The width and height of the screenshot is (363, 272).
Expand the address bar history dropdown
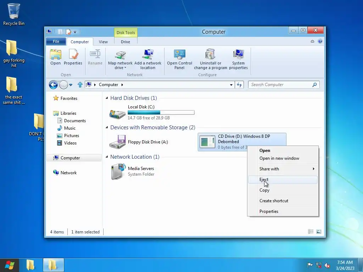[x=231, y=85]
